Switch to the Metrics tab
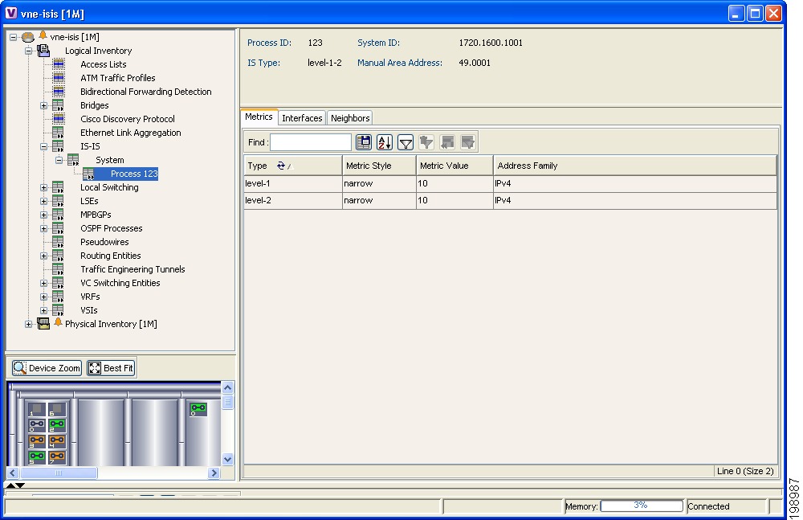The height and width of the screenshot is (520, 803). 259,117
